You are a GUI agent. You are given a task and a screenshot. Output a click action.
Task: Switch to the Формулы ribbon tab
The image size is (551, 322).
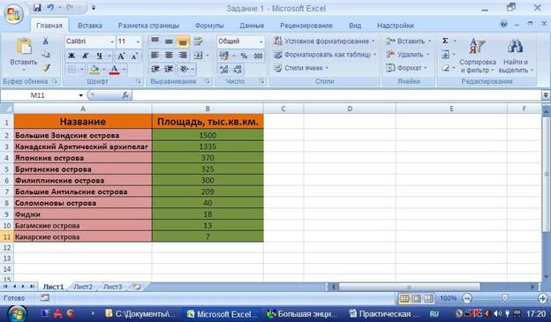click(209, 26)
